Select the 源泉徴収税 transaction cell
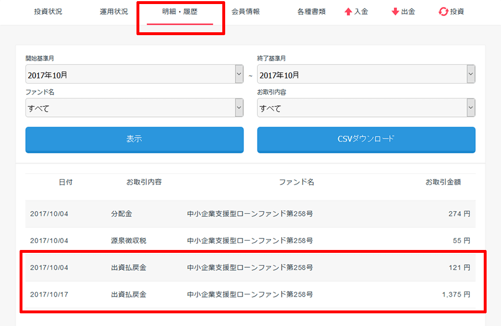 click(x=128, y=241)
